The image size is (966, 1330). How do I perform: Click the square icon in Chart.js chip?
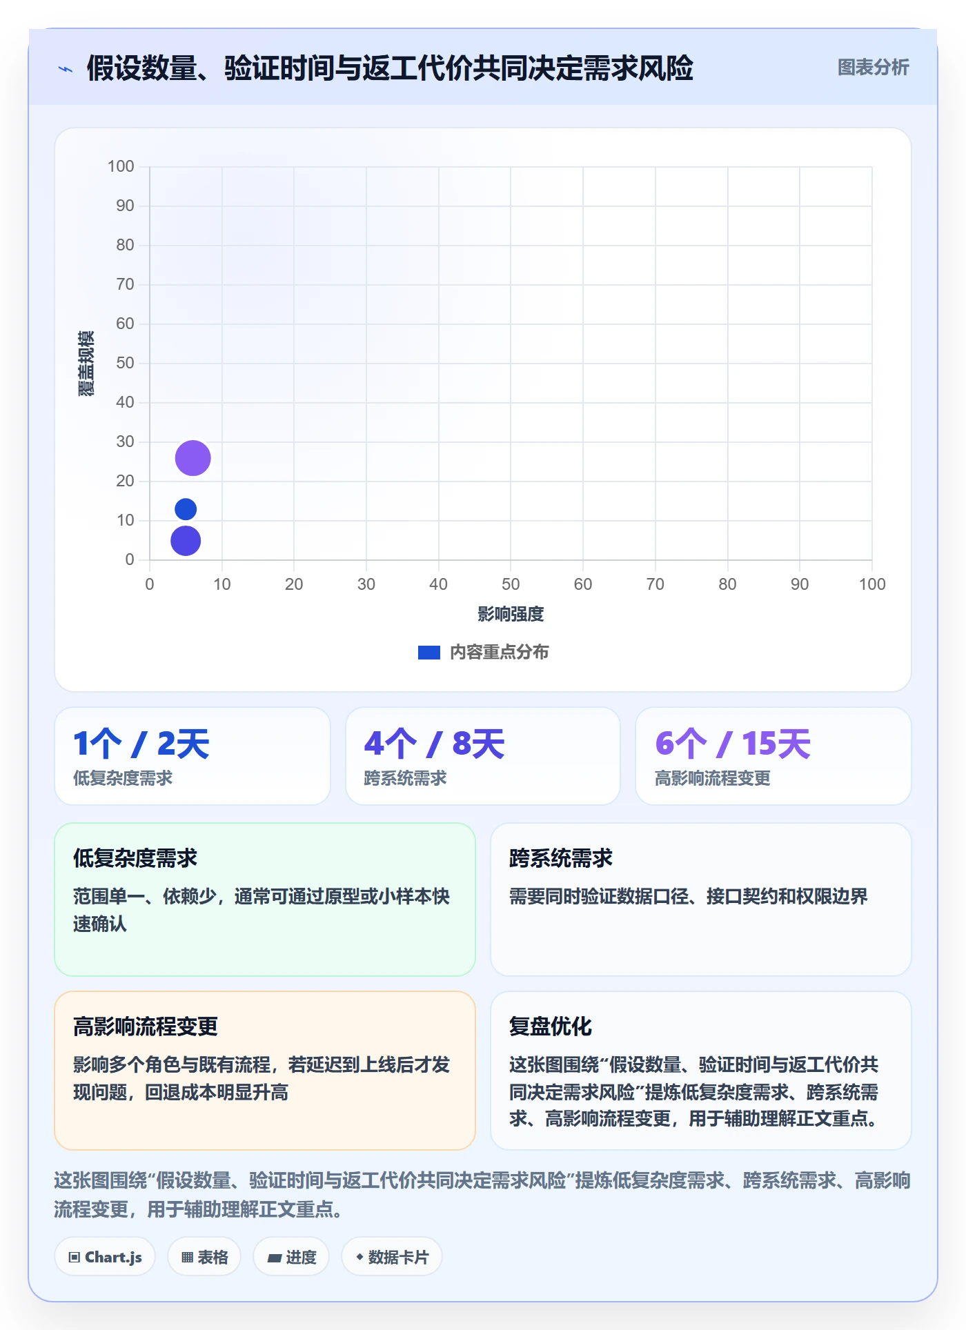point(74,1257)
